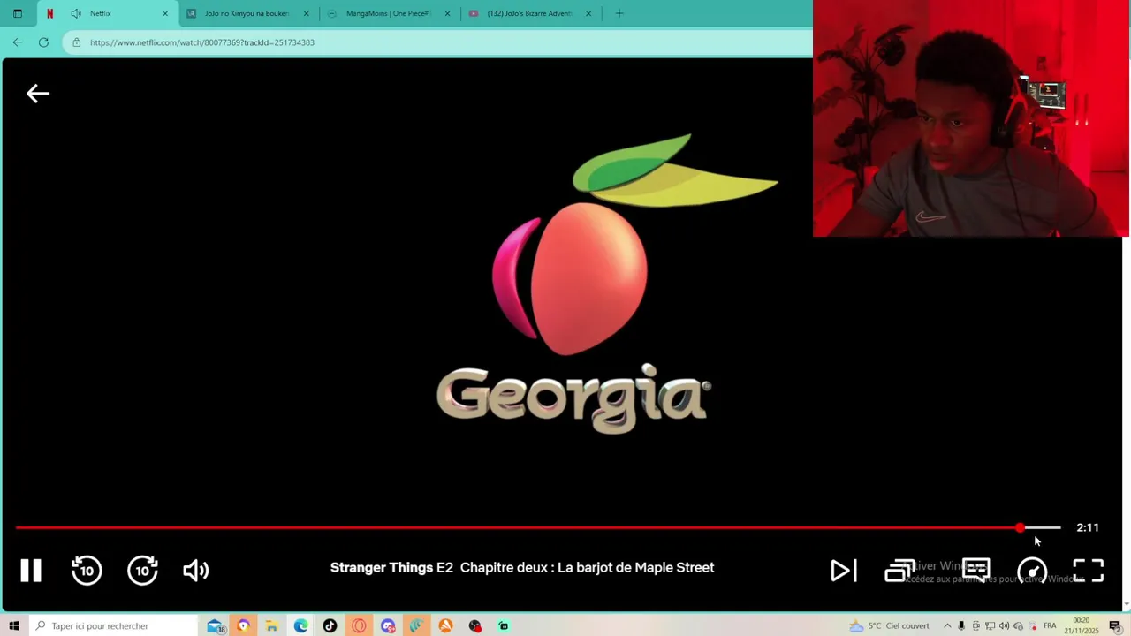The image size is (1131, 636).
Task: Open the Opera browser taskbar icon
Action: tap(359, 625)
